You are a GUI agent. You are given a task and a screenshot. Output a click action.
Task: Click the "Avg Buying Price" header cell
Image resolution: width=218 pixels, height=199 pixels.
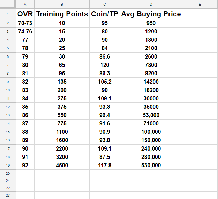(151, 14)
